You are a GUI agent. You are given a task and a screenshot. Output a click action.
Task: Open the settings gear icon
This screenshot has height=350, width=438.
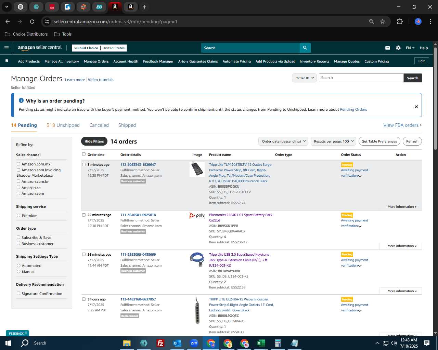398,48
